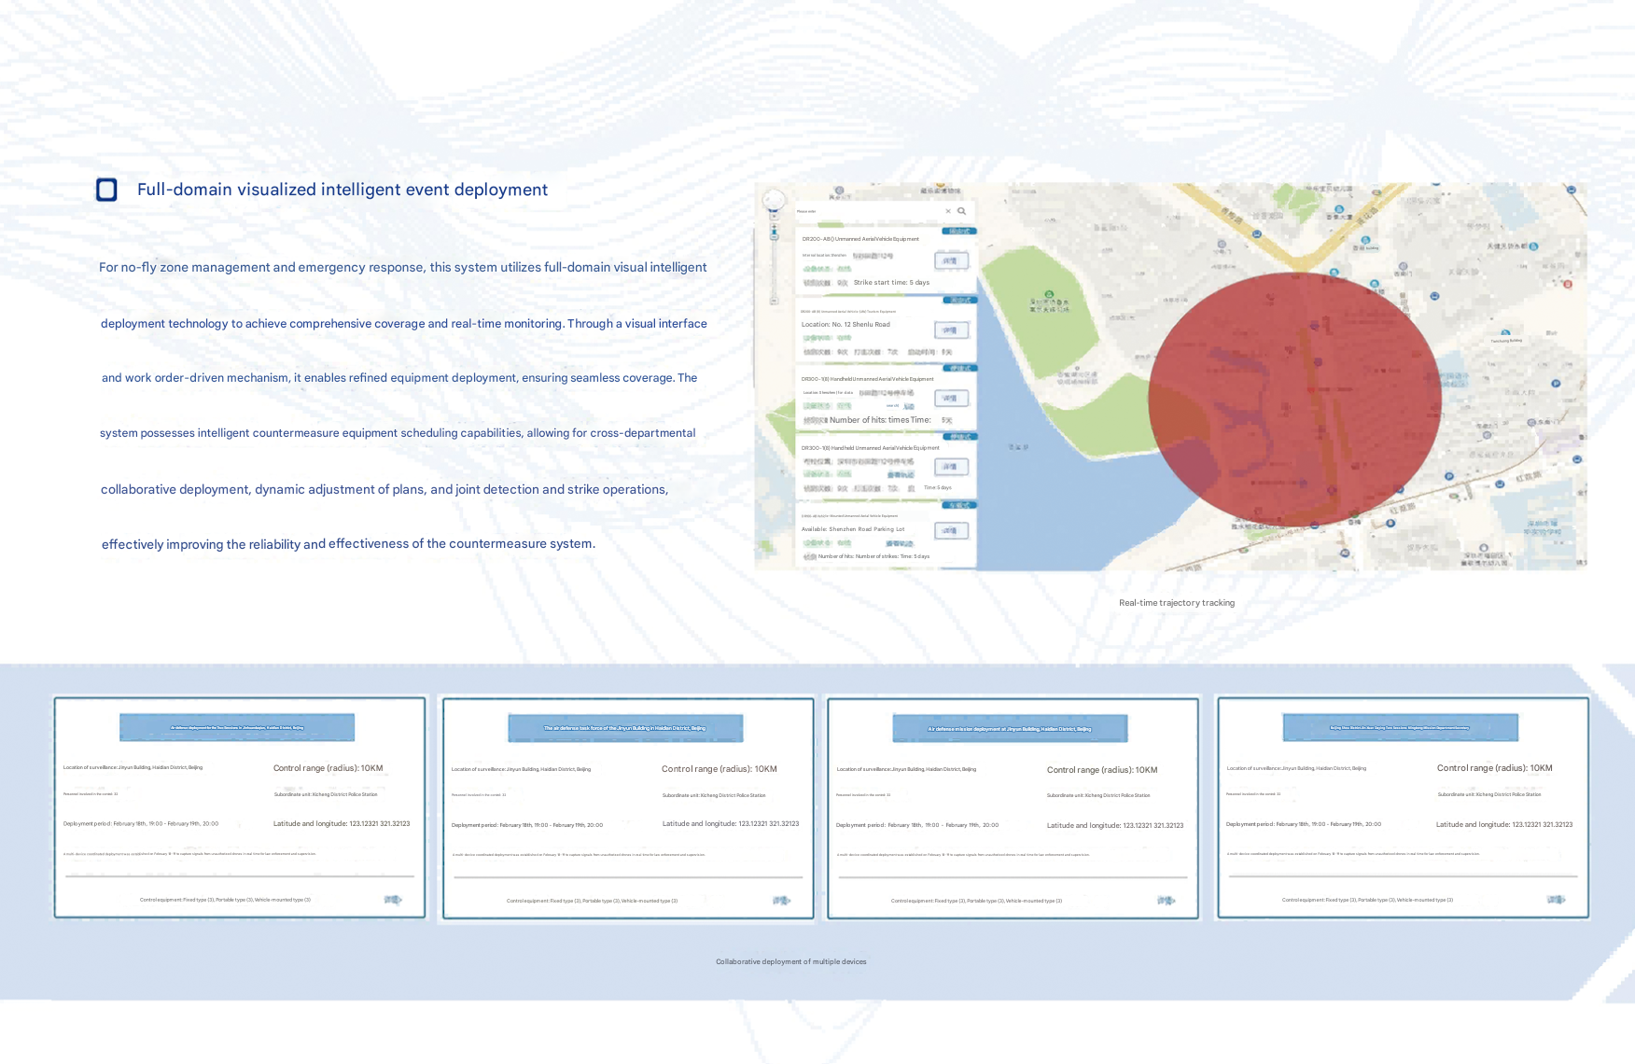
Task: Click view-trajectory link on Shenzhen Road Parking Lot card
Action: point(900,543)
